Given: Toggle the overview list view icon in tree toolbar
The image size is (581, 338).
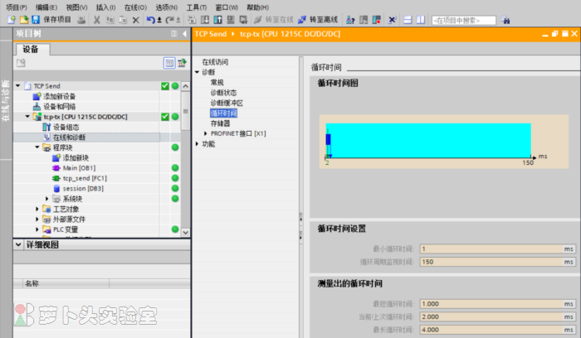Looking at the screenshot, I should point(169,63).
